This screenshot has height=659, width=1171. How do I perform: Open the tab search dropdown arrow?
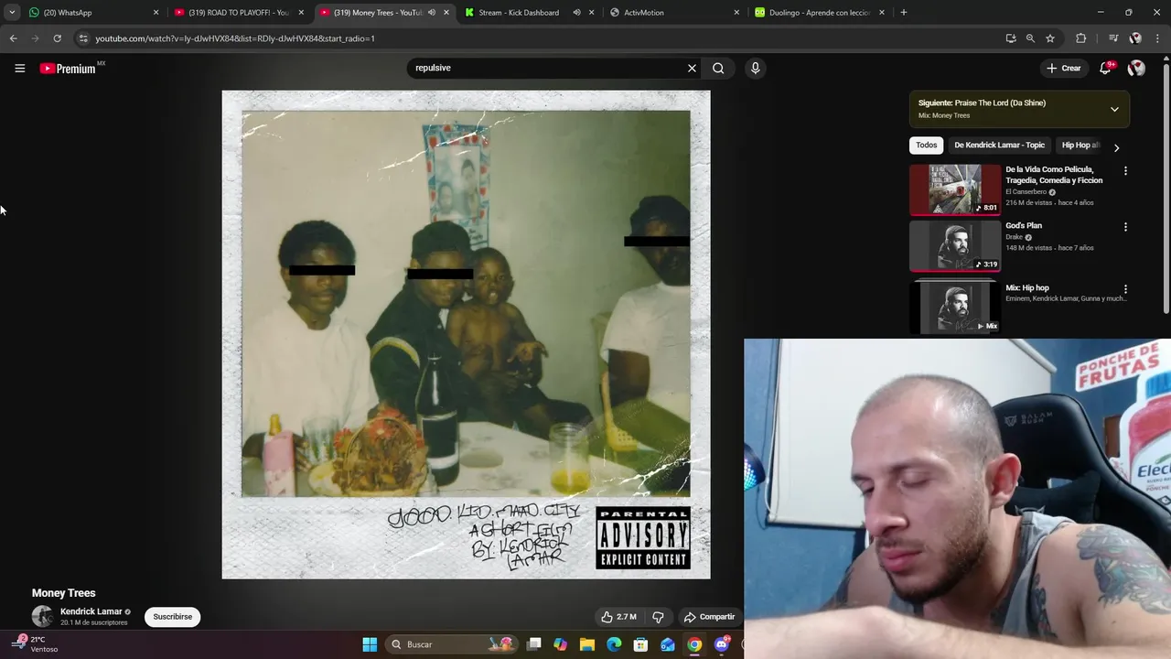(x=12, y=13)
